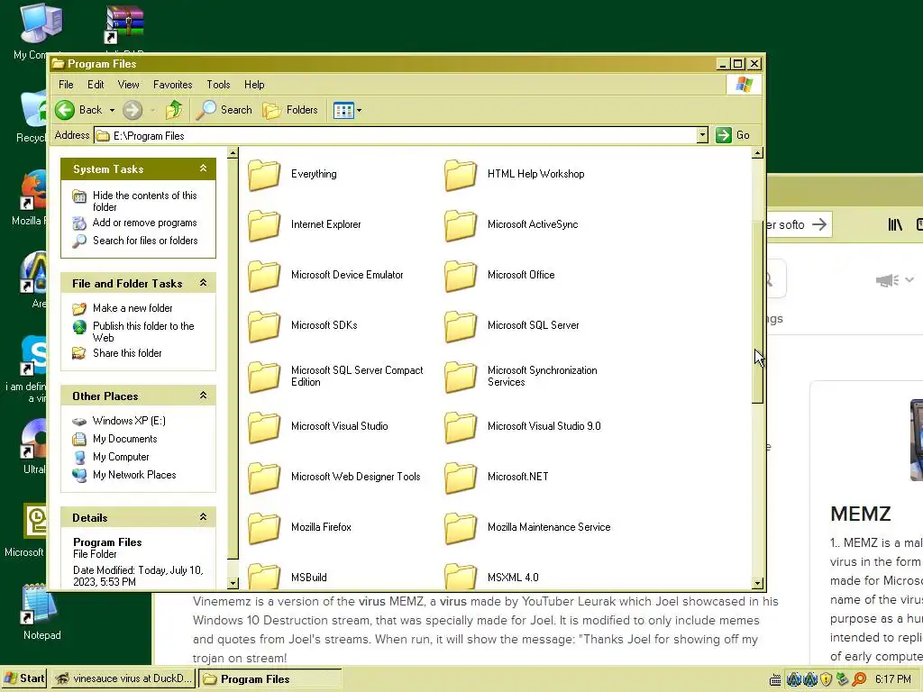Open the Back button history dropdown arrow
923x692 pixels.
(112, 110)
